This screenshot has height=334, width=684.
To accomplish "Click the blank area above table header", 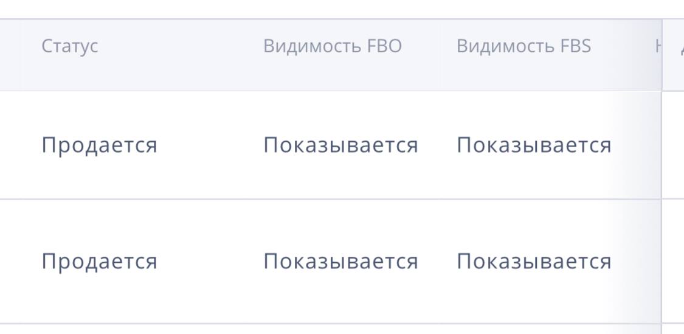I will click(342, 9).
